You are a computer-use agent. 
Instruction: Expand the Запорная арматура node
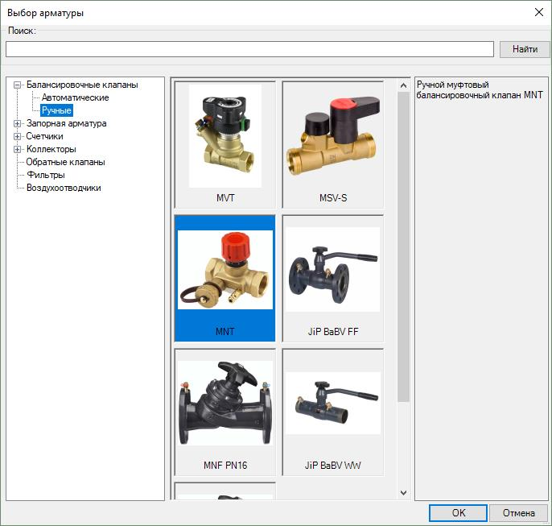coord(17,124)
